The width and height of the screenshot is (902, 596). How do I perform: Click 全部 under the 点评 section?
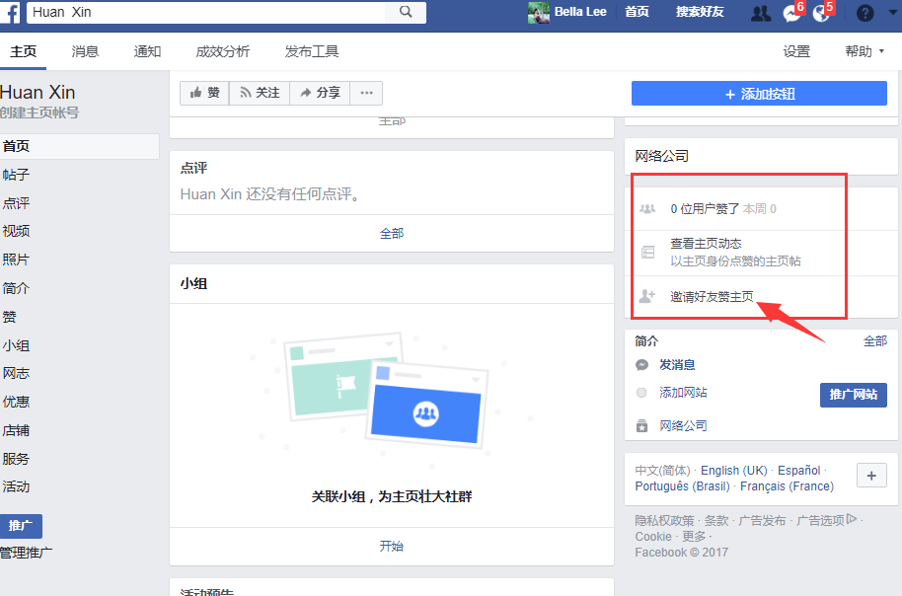tap(392, 234)
